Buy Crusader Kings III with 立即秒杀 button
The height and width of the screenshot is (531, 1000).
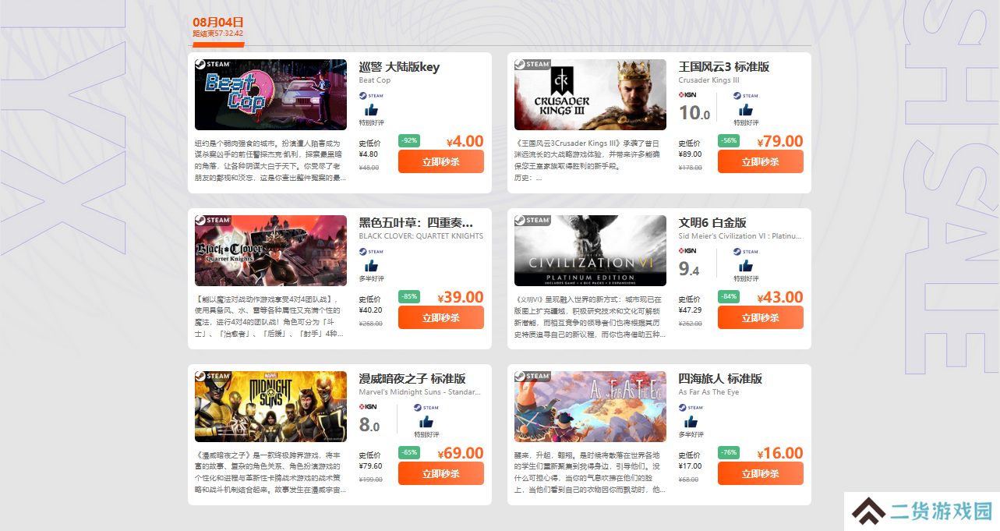(x=761, y=161)
